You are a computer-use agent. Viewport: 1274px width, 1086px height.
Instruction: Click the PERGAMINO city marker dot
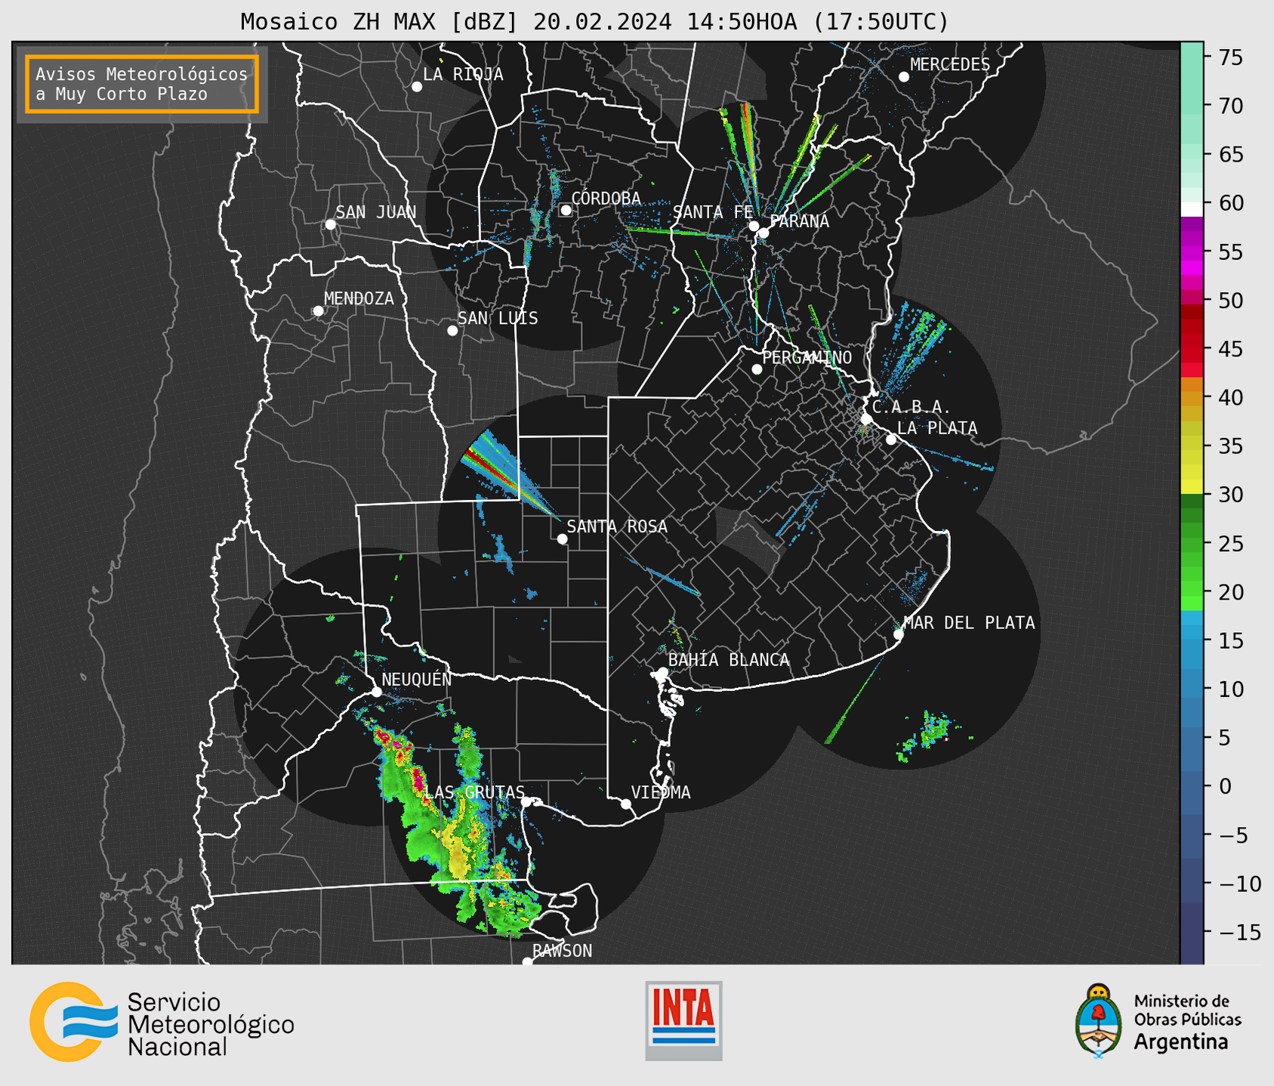(x=757, y=369)
